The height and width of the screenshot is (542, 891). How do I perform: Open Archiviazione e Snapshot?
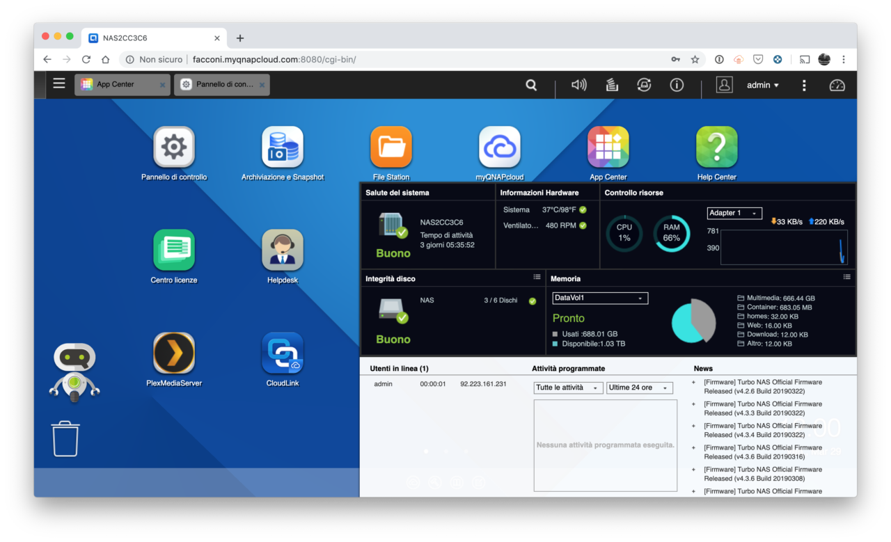[282, 147]
